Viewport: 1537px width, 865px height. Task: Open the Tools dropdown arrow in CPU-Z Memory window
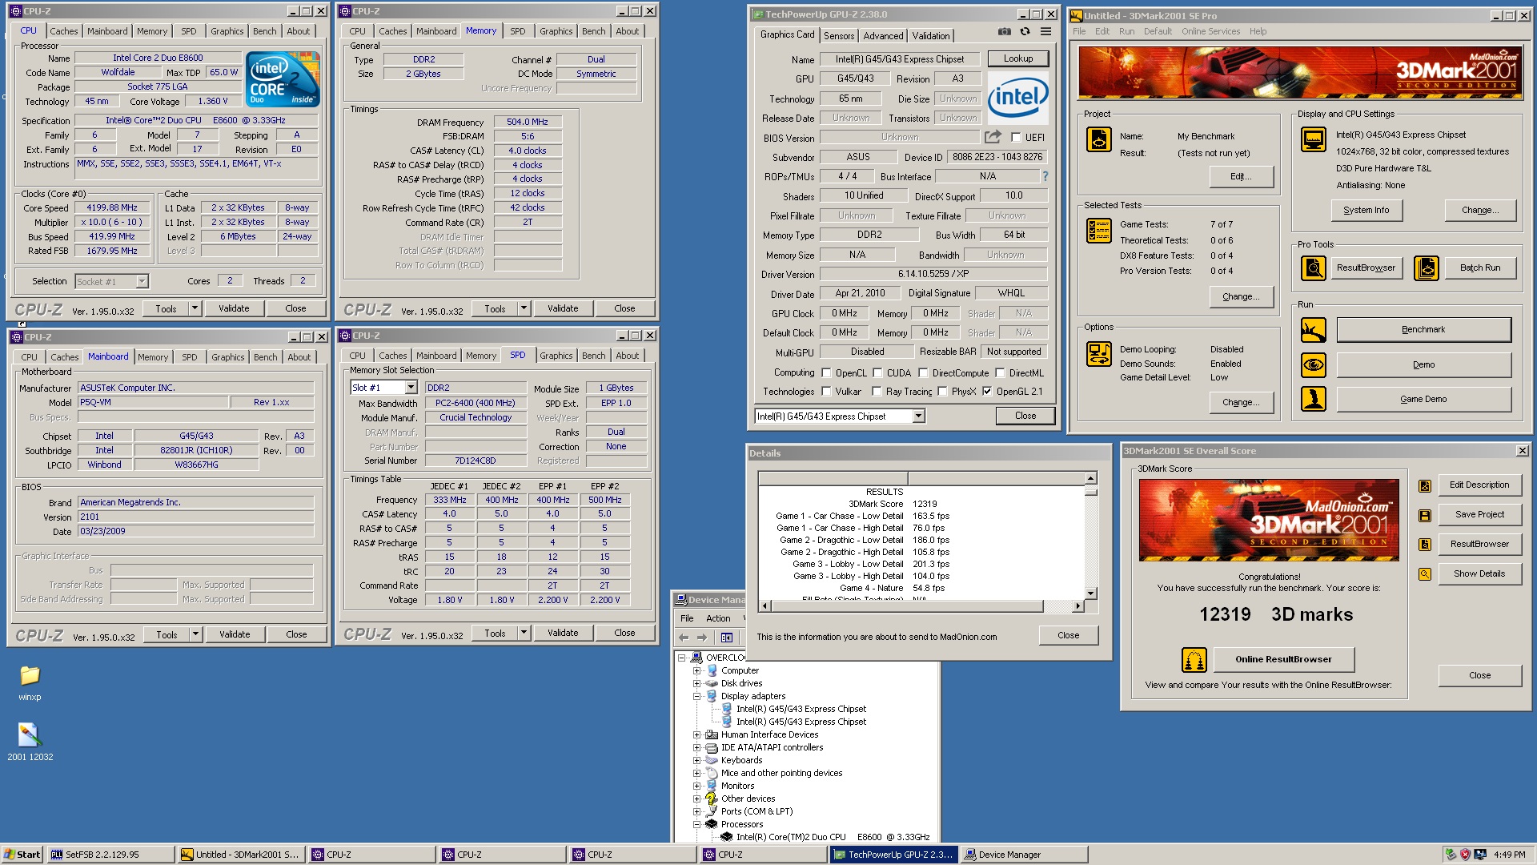[x=524, y=308]
